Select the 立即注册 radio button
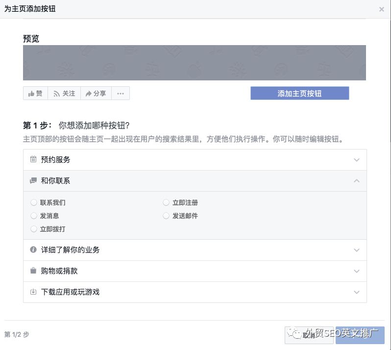 166,202
